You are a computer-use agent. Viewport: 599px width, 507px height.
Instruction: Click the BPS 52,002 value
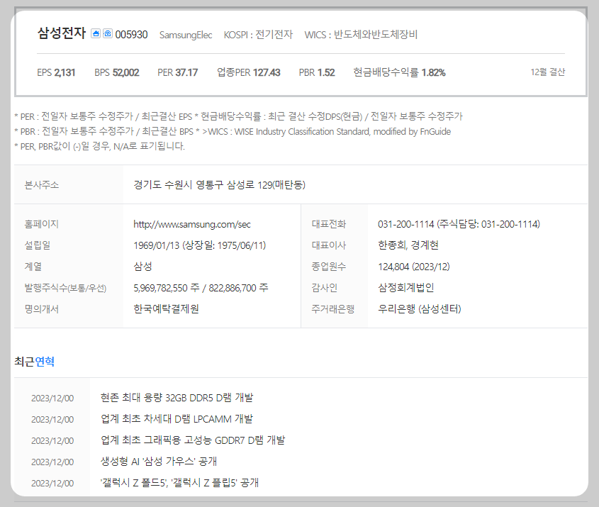[x=117, y=72]
